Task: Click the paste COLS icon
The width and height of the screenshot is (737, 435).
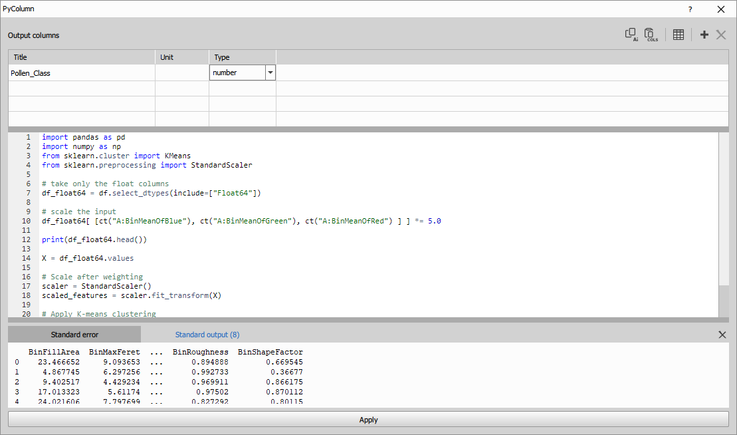Action: point(650,34)
